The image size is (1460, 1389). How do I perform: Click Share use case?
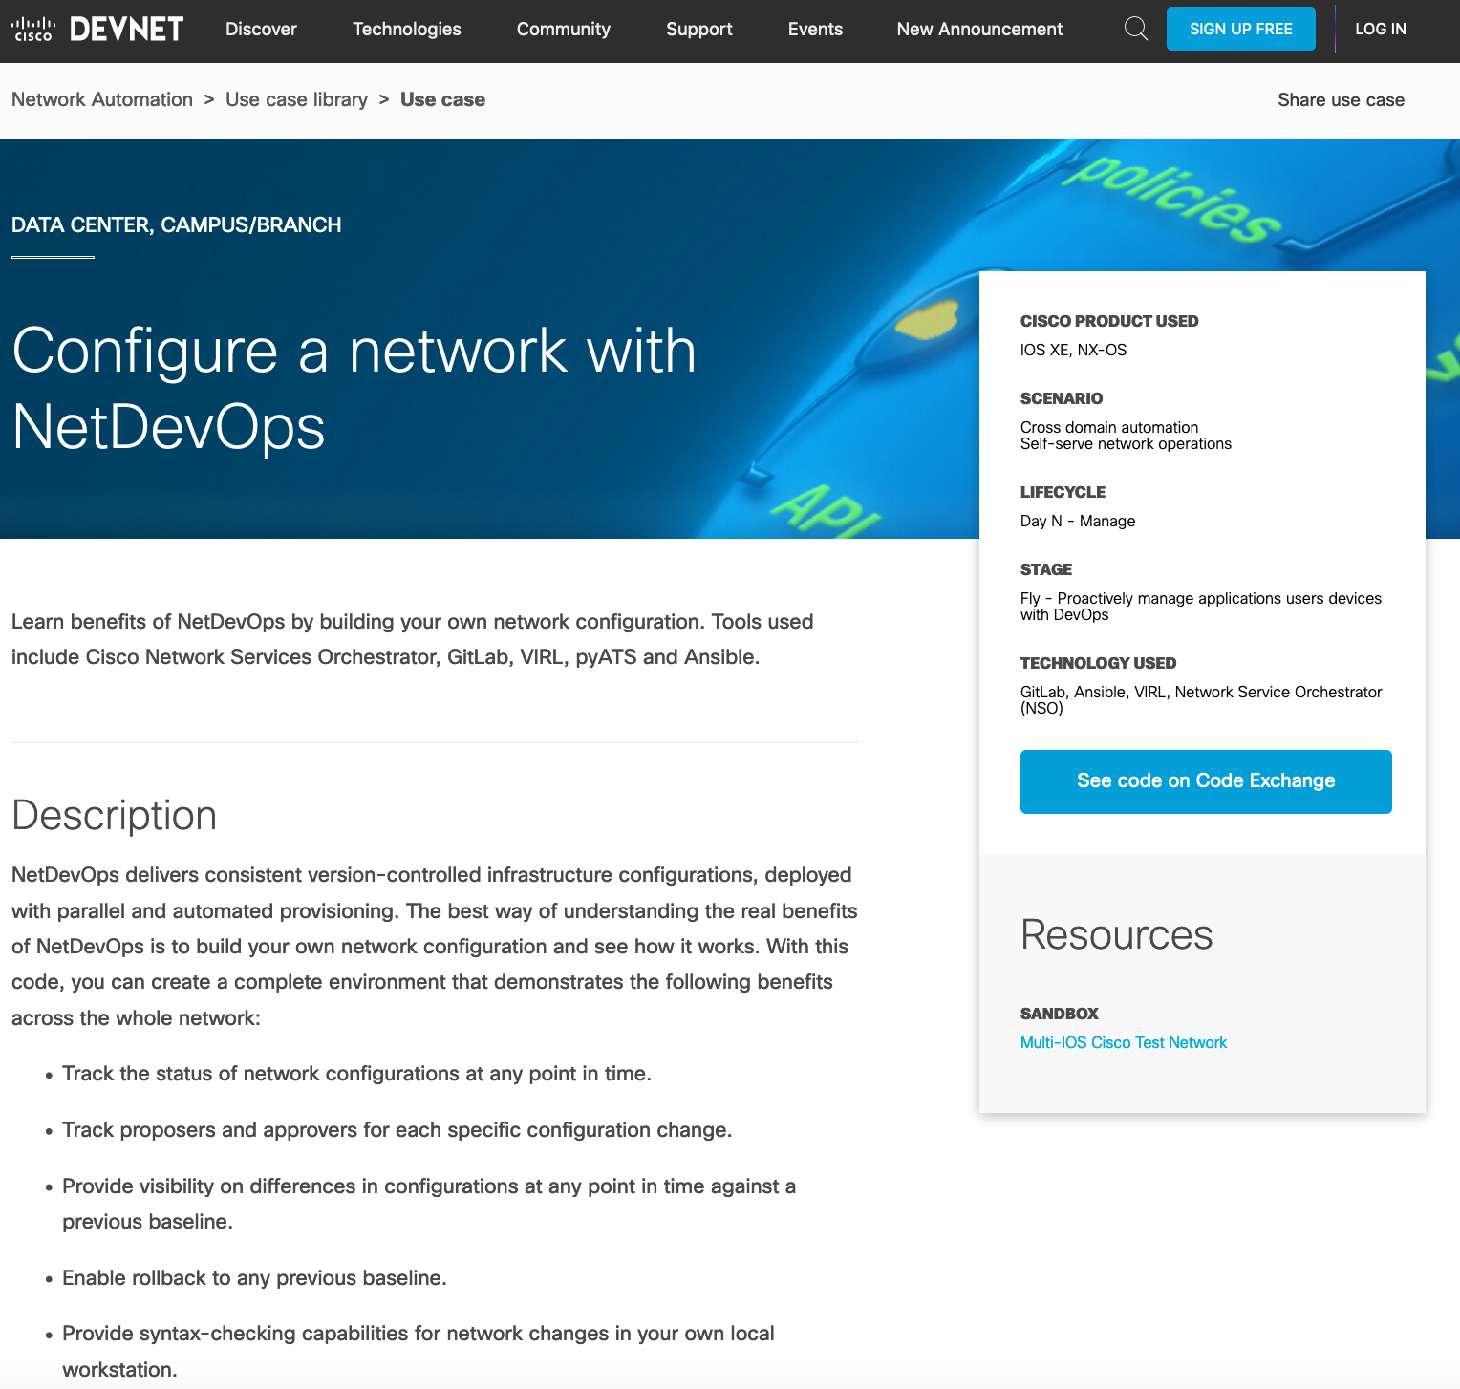coord(1341,100)
